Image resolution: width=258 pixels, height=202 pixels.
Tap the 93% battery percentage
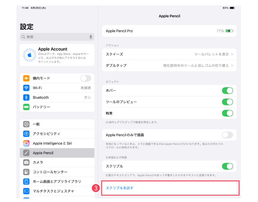point(226,8)
